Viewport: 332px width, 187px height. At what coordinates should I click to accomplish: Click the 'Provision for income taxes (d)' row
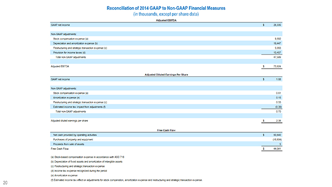(166, 53)
